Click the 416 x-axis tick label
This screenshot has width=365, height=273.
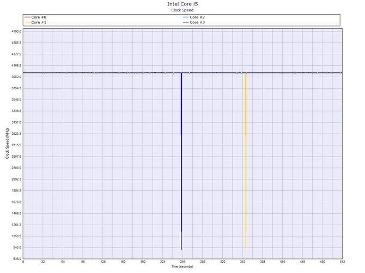[282, 262]
